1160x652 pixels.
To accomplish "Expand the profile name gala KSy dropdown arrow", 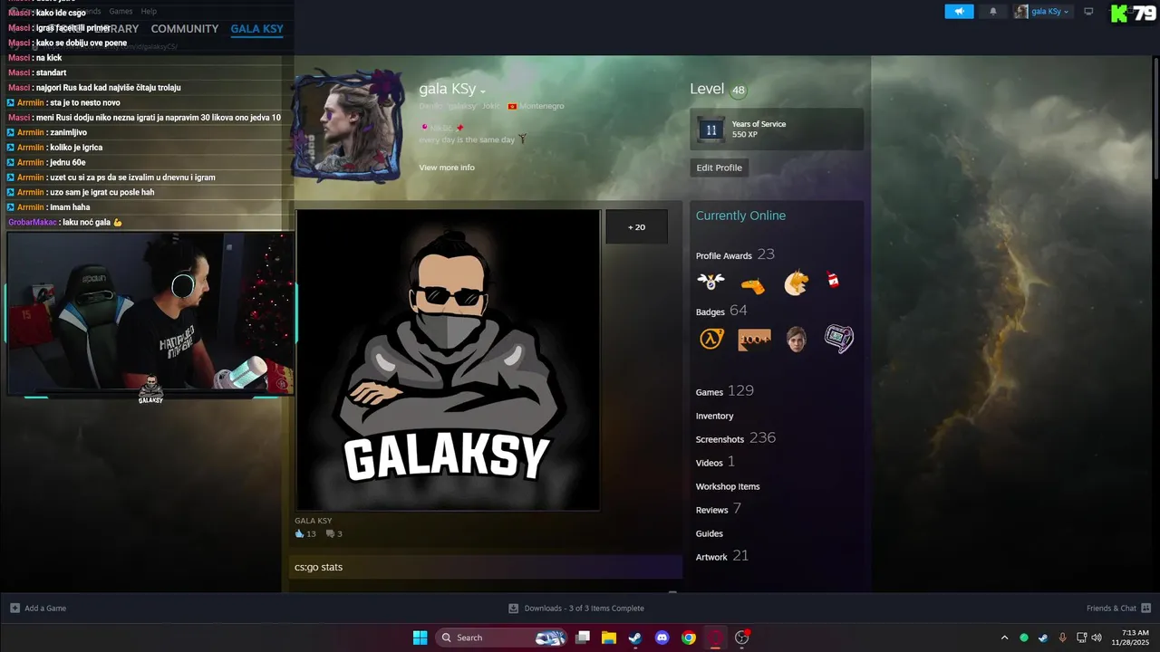I will click(483, 91).
